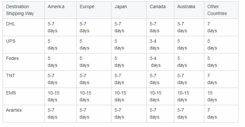
Task: Click UPS delivery time for Canada
Action: [x=160, y=45]
